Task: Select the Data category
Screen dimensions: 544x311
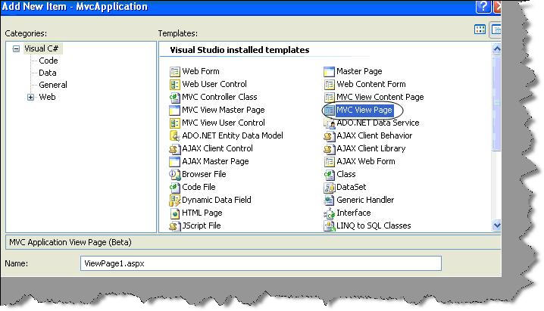Action: click(48, 73)
